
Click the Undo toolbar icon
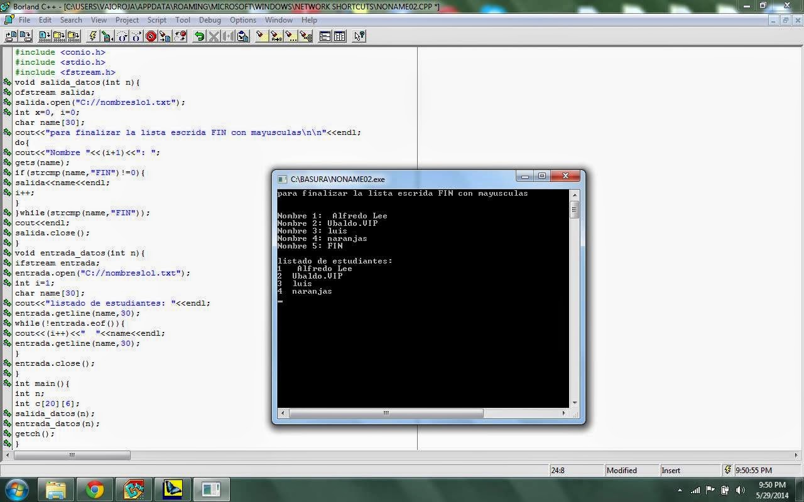pos(198,36)
